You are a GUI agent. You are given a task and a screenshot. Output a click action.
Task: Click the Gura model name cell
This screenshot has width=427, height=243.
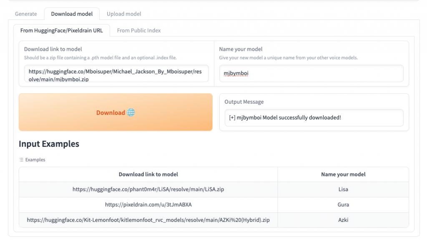click(x=343, y=205)
